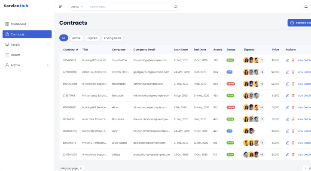Click the hamburger menu icon in header

[61, 7]
